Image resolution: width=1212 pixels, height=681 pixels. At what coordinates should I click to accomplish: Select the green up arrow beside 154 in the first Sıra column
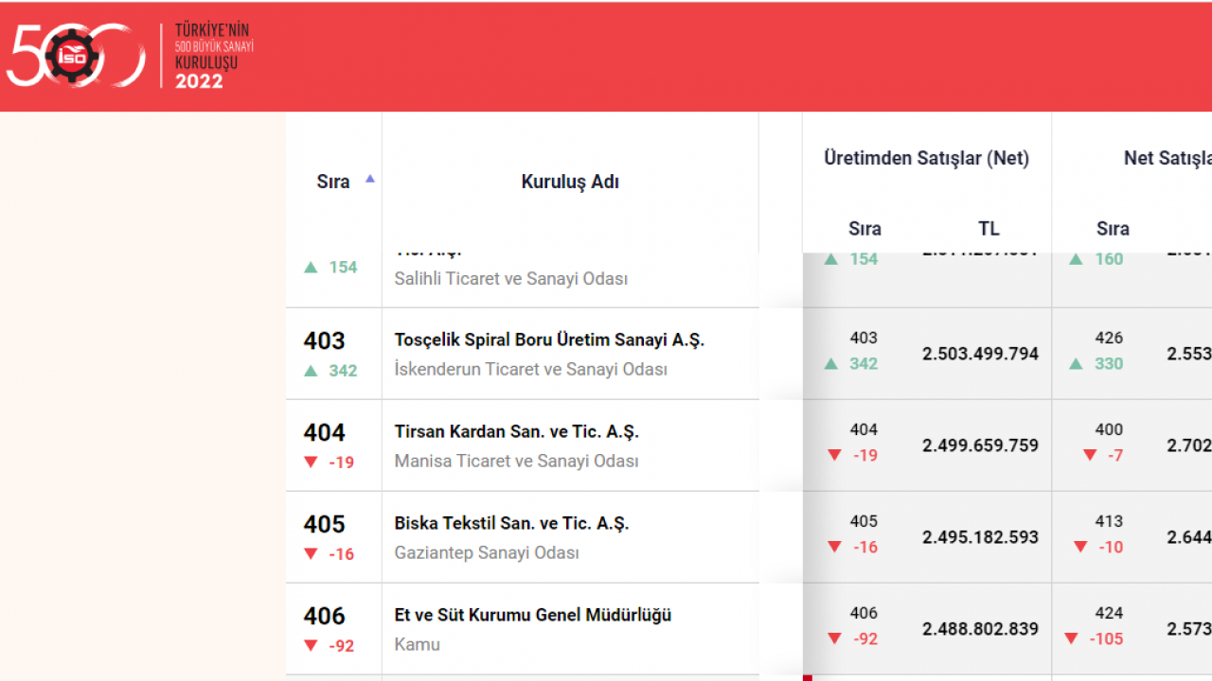pos(311,267)
